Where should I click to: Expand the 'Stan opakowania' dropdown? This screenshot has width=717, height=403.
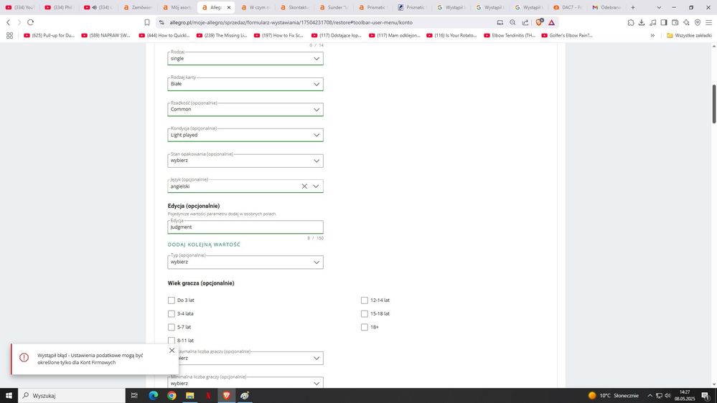coord(245,161)
